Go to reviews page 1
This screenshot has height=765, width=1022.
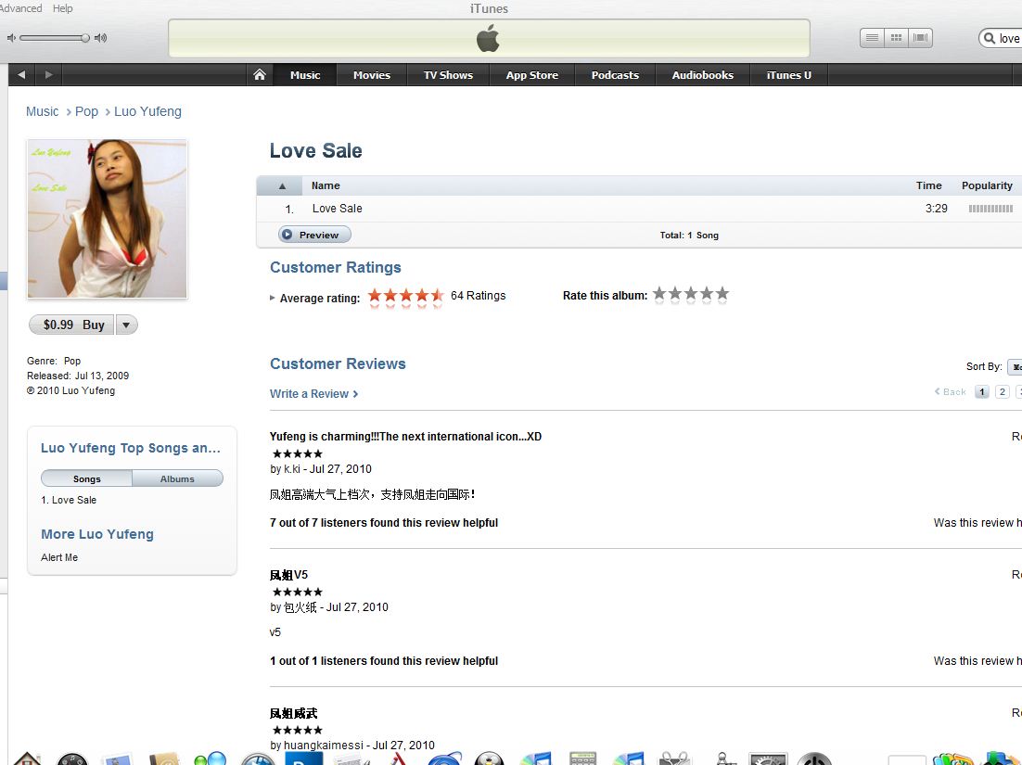coord(981,391)
